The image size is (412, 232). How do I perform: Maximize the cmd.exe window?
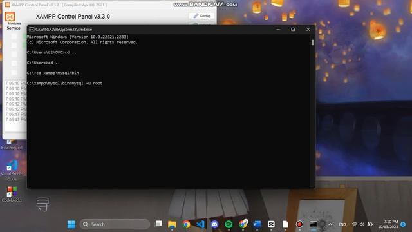(293, 30)
